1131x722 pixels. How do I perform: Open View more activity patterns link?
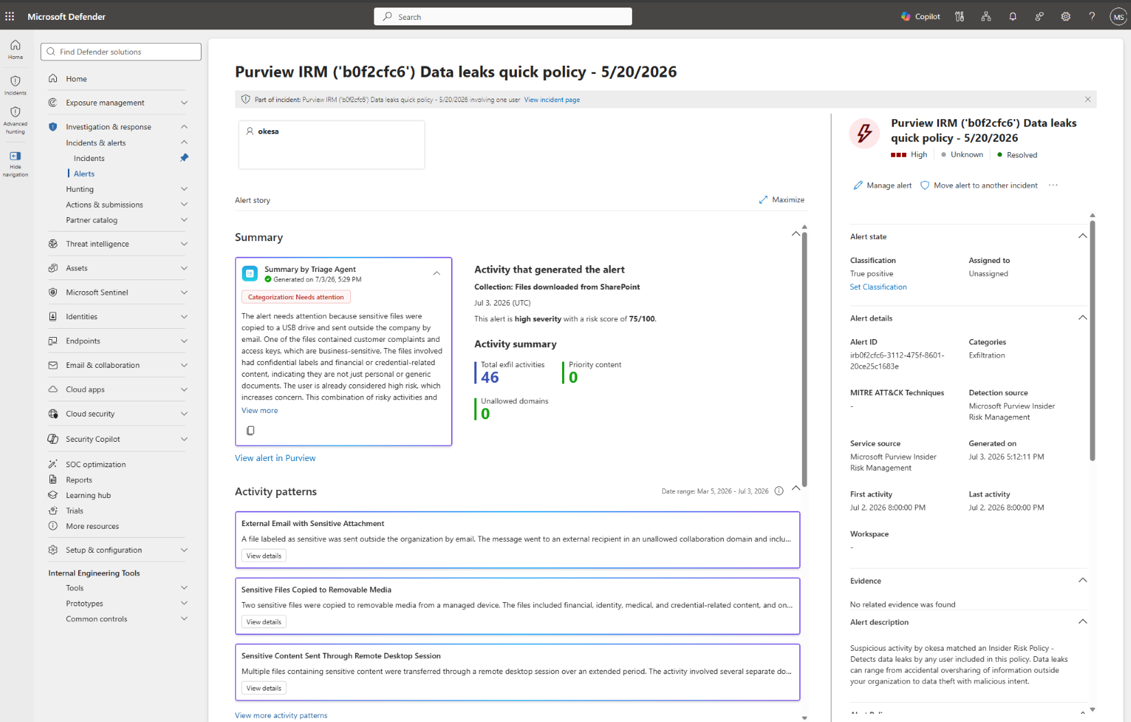click(281, 715)
